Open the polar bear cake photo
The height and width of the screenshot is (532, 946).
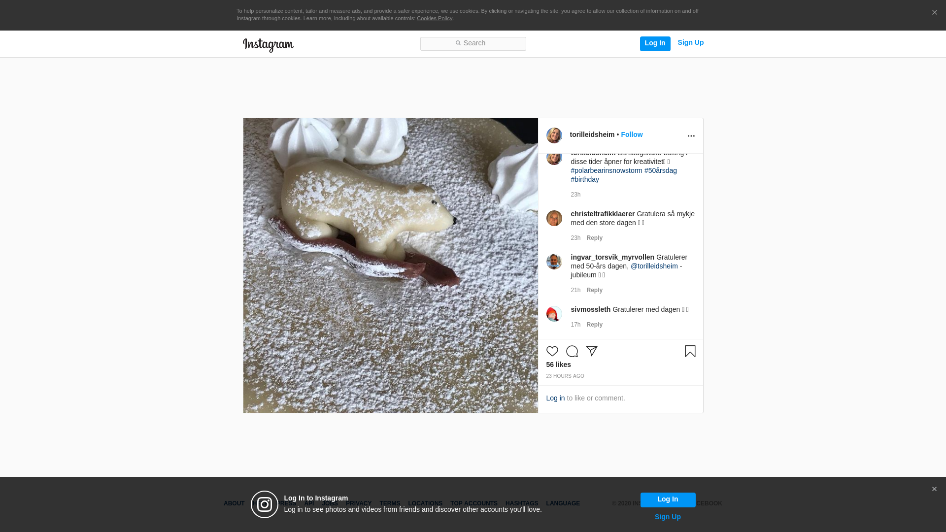click(391, 266)
